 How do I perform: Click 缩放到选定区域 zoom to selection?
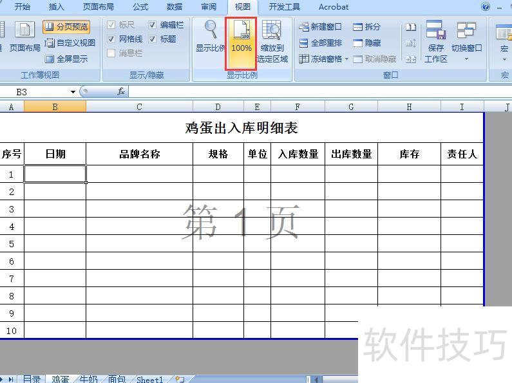(272, 41)
